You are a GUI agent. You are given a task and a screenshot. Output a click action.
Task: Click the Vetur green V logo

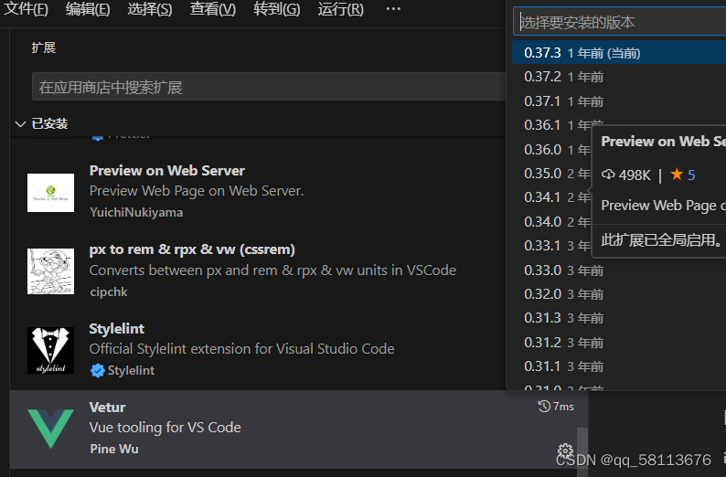[50, 429]
